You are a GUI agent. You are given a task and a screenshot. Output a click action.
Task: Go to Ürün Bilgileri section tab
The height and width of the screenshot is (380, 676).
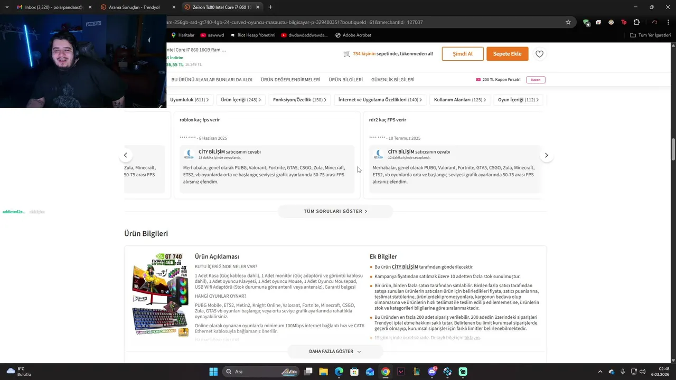[345, 80]
